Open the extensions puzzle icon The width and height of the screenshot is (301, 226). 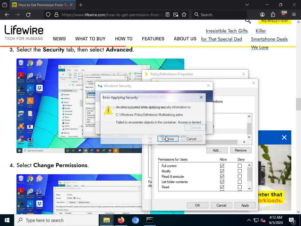(273, 15)
